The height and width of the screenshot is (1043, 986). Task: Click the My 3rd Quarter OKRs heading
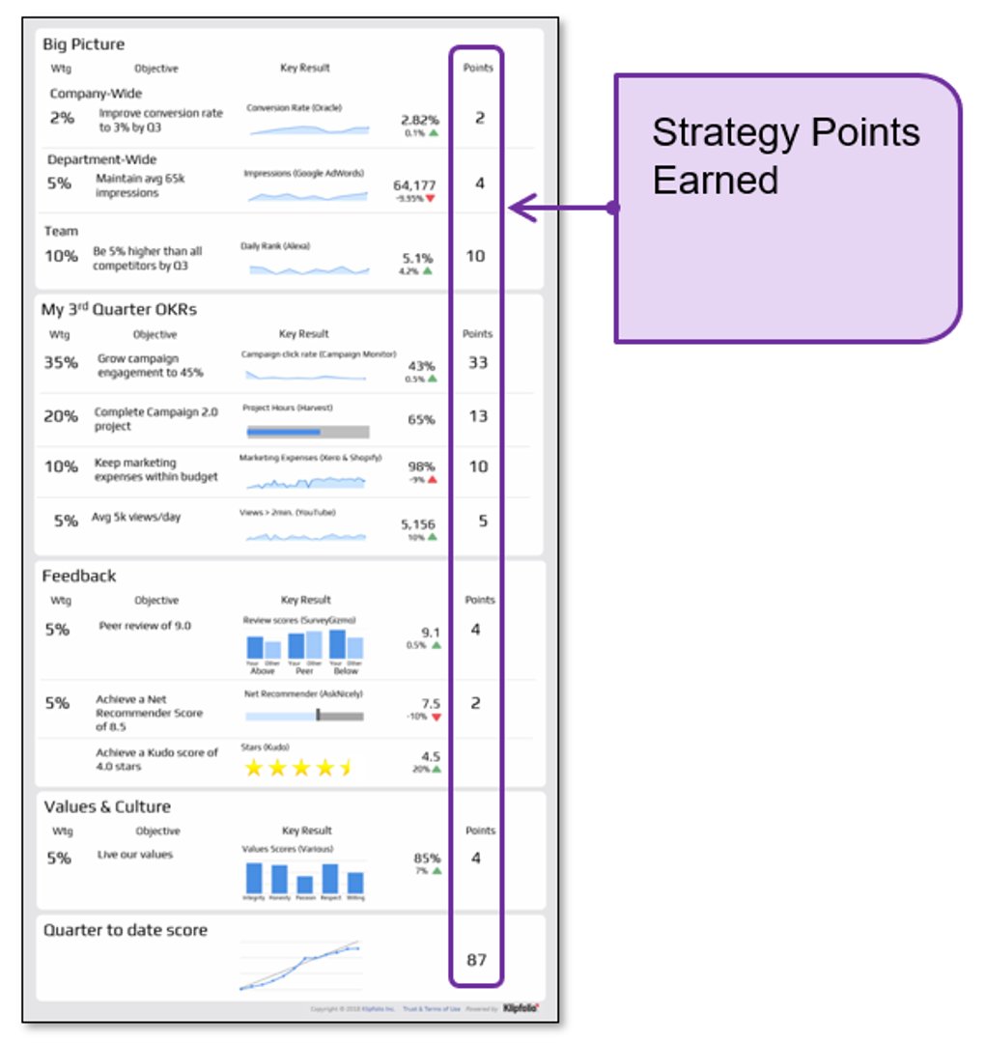119,310
